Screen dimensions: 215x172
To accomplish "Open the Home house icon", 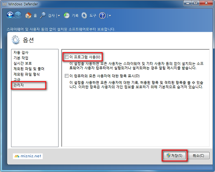I will [28, 15].
